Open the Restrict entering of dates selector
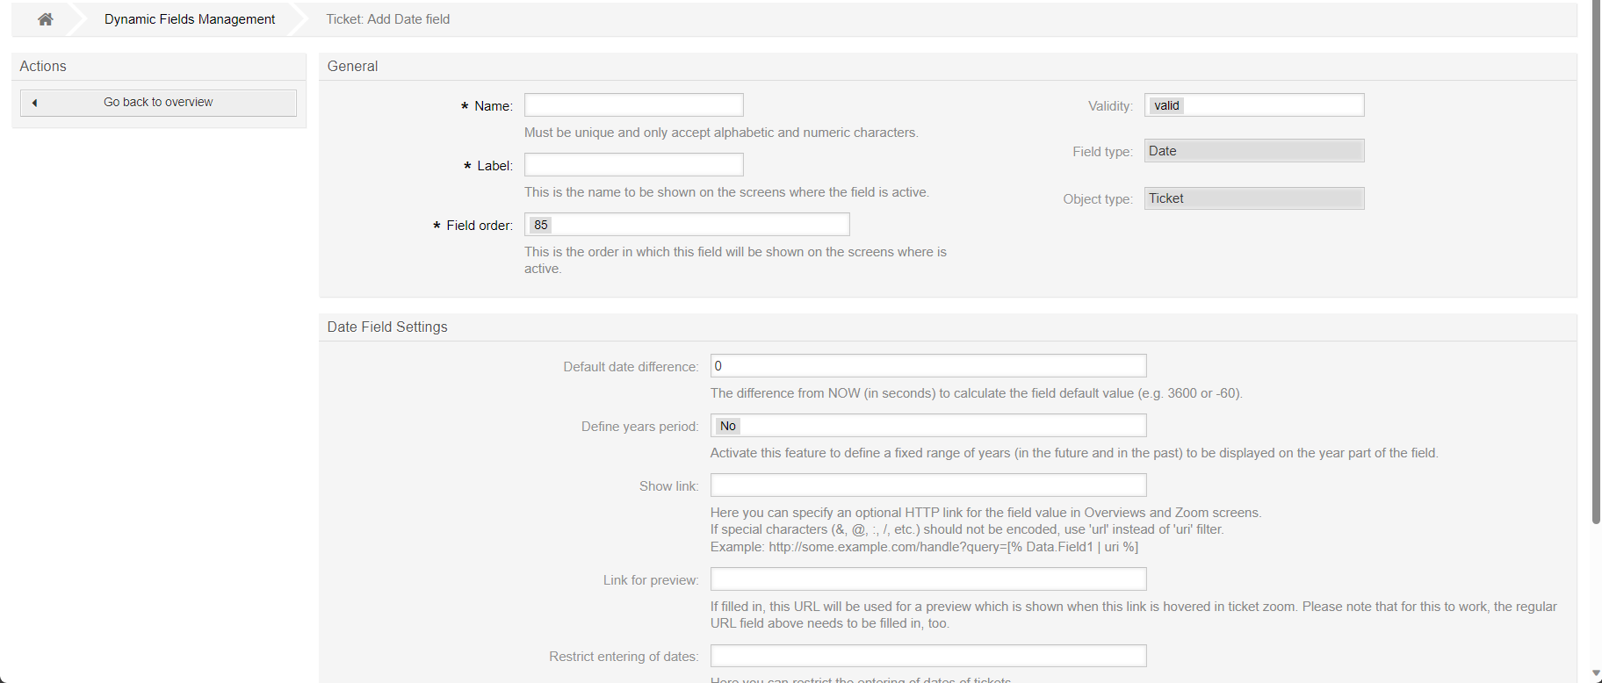The height and width of the screenshot is (683, 1602). click(x=927, y=656)
